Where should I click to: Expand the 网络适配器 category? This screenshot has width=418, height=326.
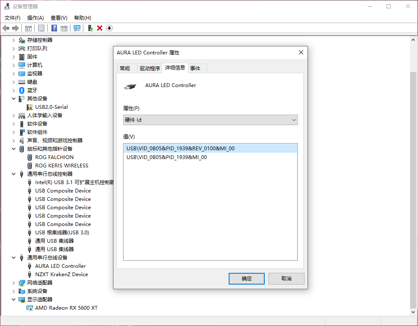(14, 283)
